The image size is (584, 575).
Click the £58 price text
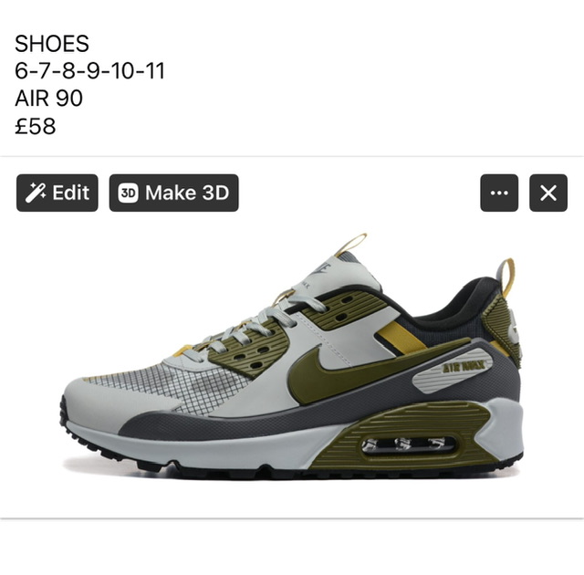point(36,126)
